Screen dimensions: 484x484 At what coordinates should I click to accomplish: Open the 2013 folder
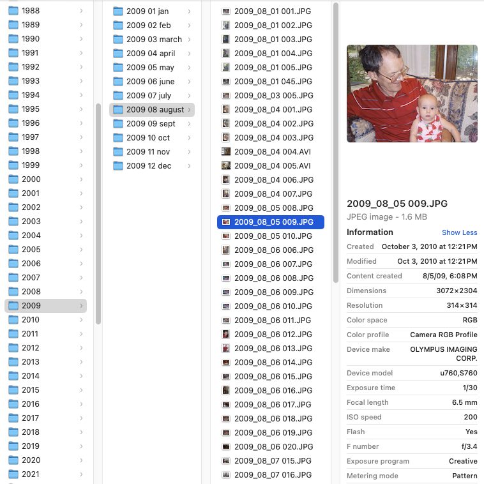pos(46,362)
